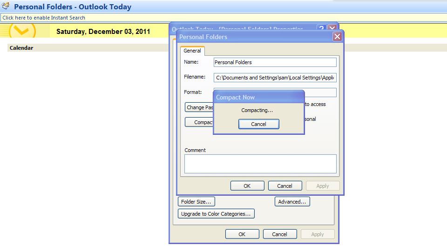Cancel the Compact Now operation
This screenshot has width=447, height=251.
258,124
